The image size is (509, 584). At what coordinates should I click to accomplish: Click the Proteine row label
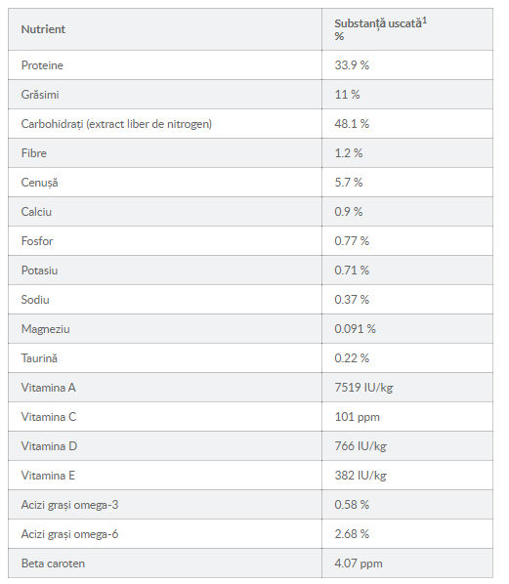[x=42, y=65]
